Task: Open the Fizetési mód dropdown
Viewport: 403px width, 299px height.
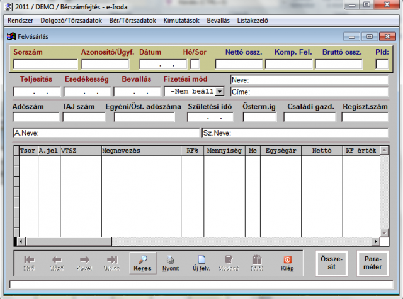Action: coord(219,91)
